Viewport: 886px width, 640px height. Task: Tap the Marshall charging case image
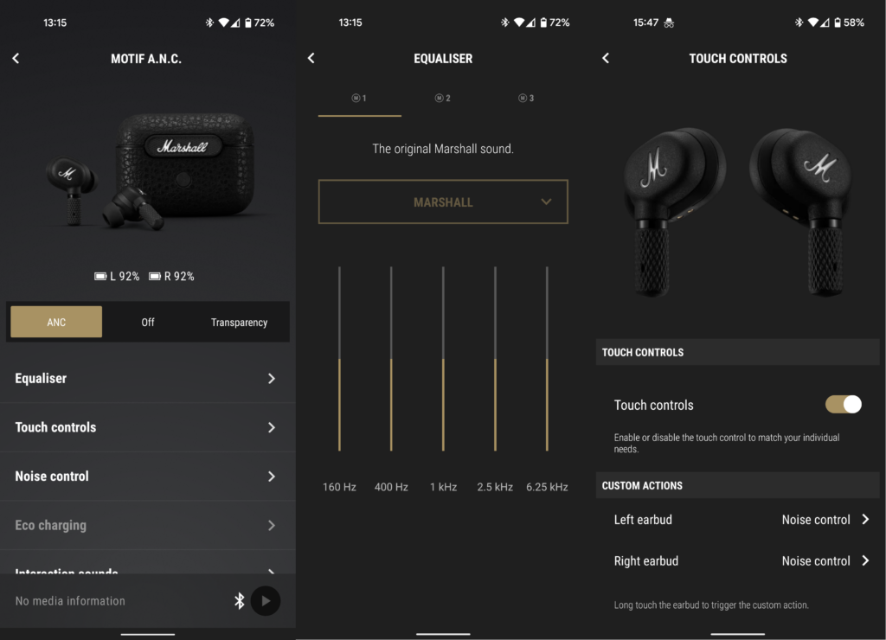pyautogui.click(x=185, y=164)
